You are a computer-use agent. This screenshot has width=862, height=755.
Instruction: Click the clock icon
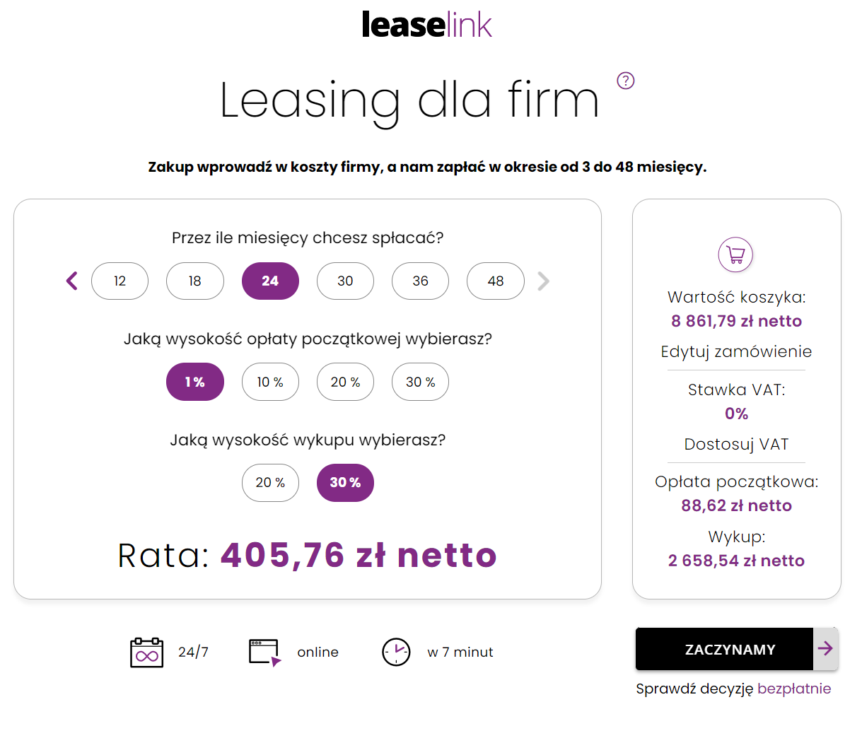(396, 652)
